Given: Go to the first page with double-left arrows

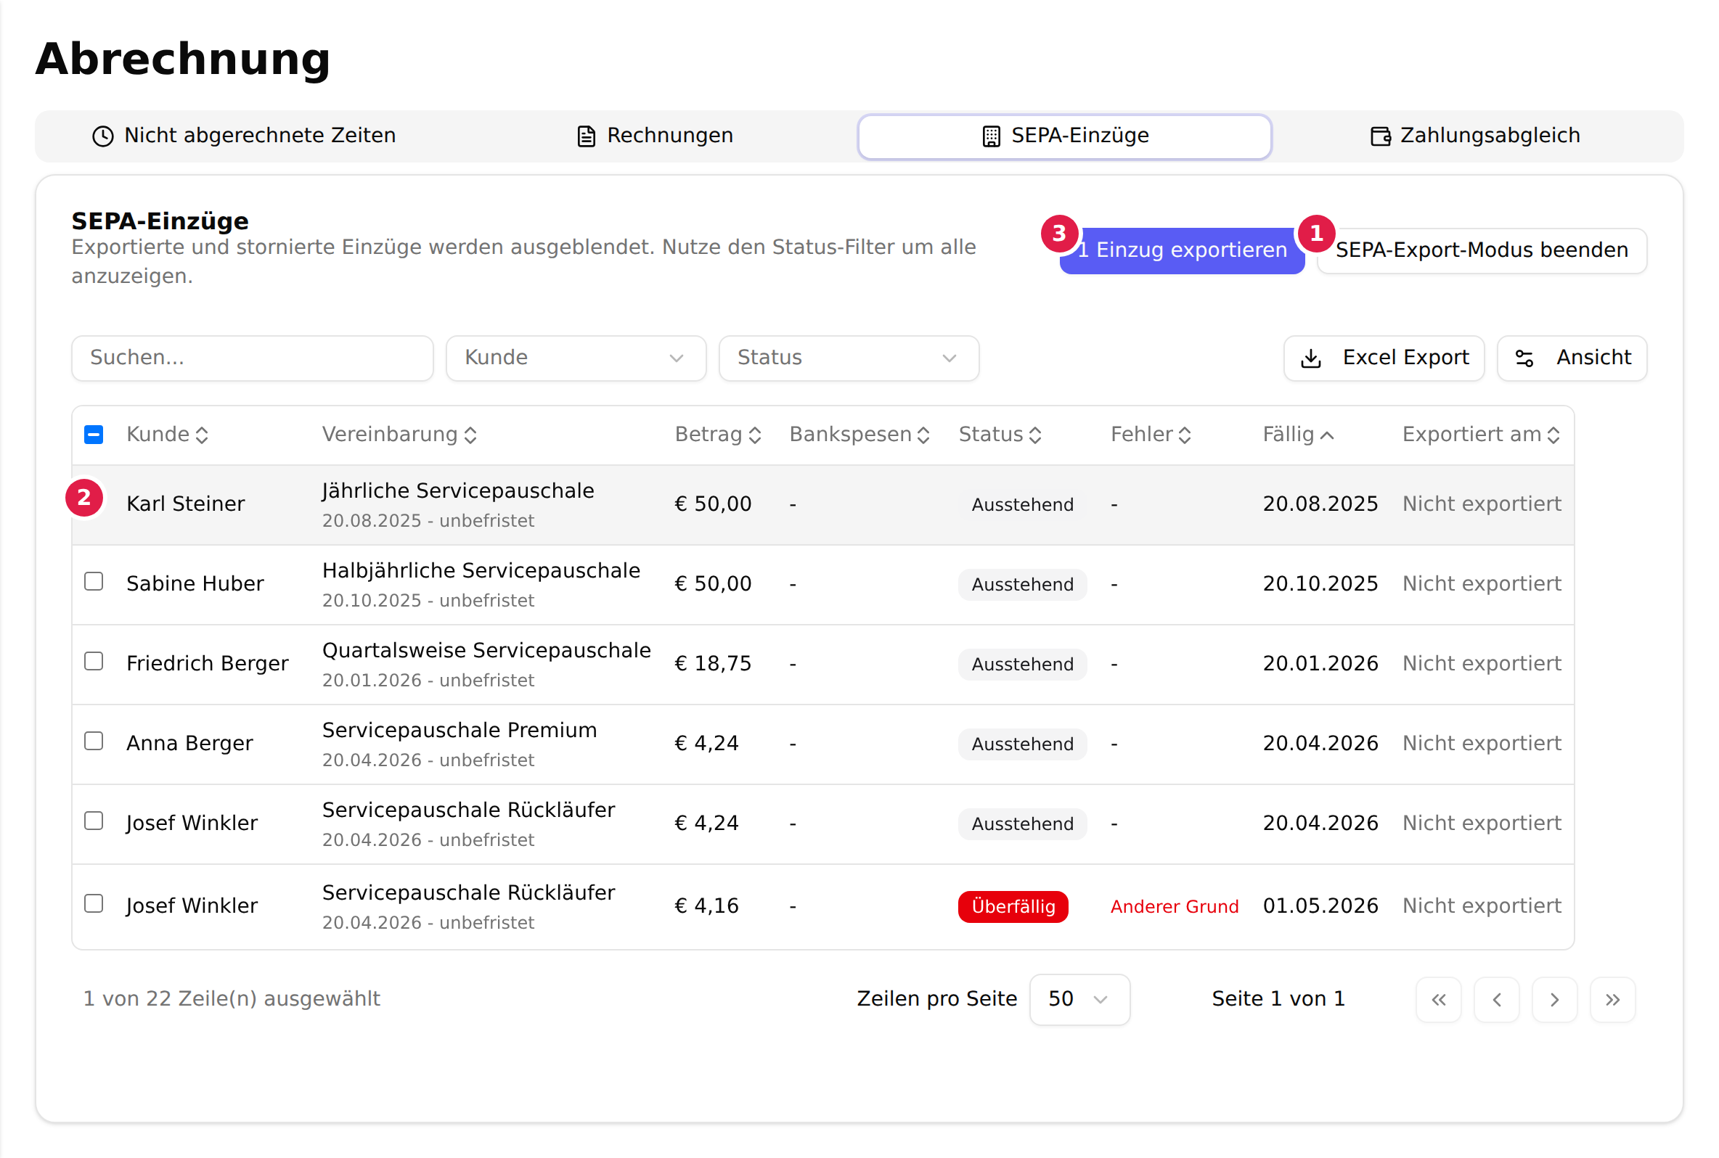Looking at the screenshot, I should coord(1438,999).
